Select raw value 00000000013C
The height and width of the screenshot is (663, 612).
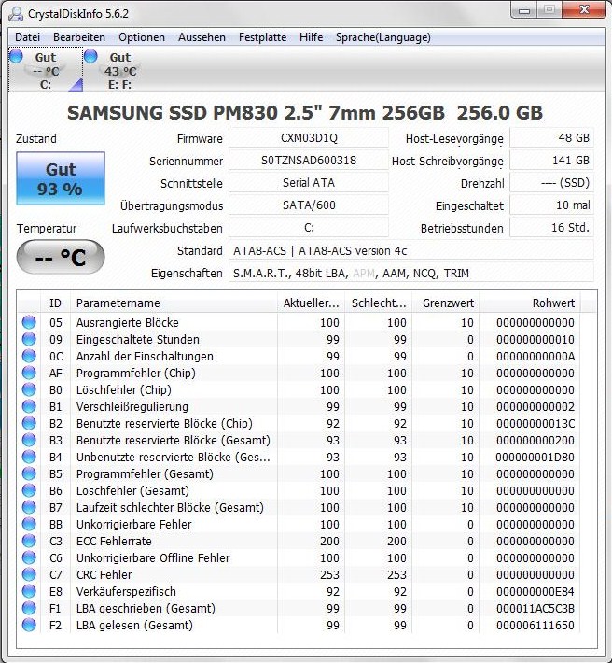tap(535, 423)
